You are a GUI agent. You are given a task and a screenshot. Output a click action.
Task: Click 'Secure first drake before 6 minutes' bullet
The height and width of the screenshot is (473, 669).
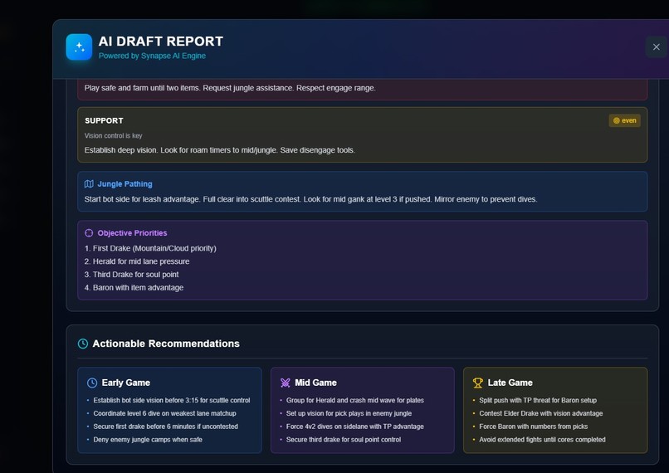click(x=165, y=427)
